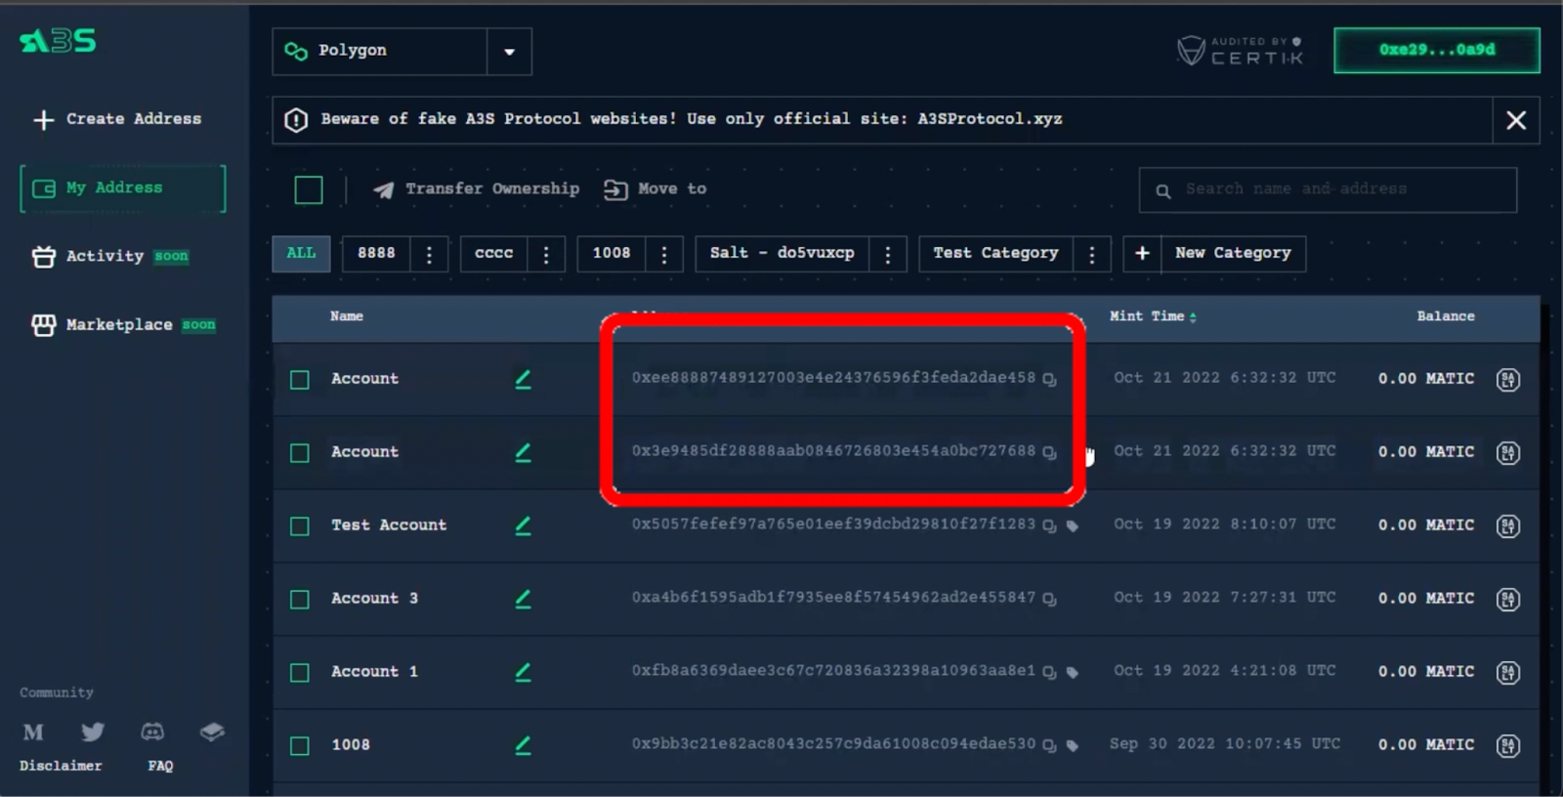Click the Move to button

coord(655,189)
